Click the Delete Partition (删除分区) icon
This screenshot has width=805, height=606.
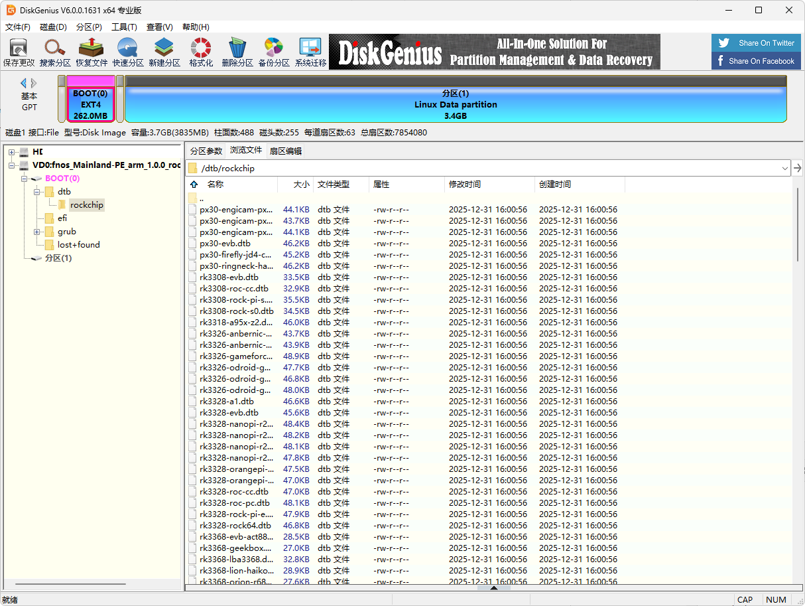237,52
